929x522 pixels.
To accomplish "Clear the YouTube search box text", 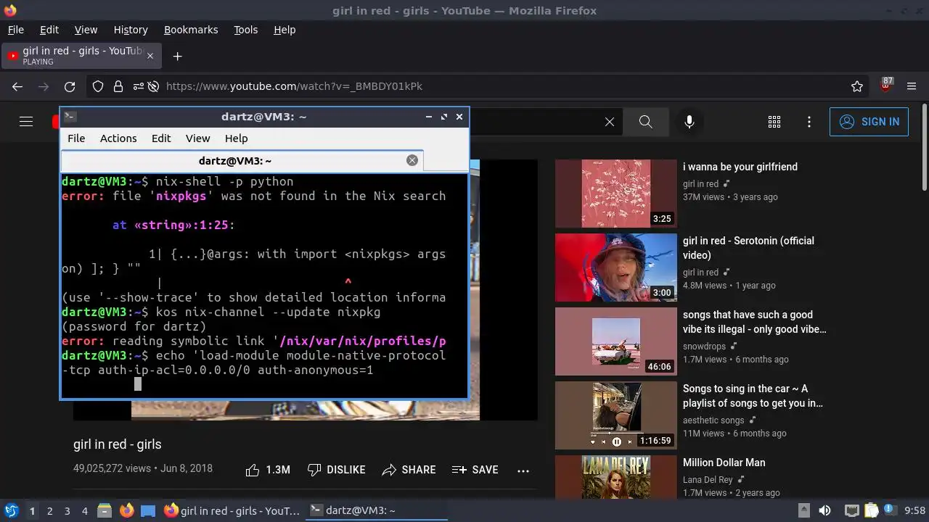I will 610,122.
